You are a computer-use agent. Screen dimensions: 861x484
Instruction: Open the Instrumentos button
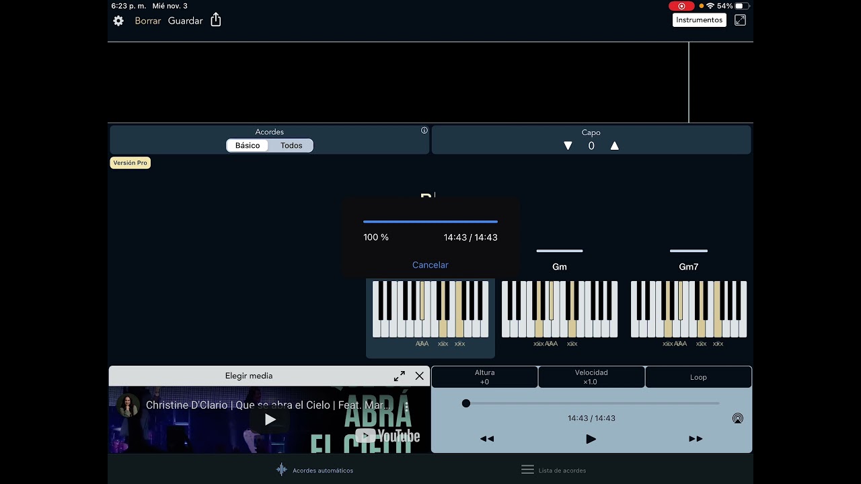pos(700,20)
